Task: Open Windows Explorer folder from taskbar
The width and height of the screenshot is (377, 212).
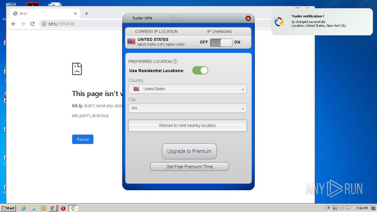Action: click(33, 208)
